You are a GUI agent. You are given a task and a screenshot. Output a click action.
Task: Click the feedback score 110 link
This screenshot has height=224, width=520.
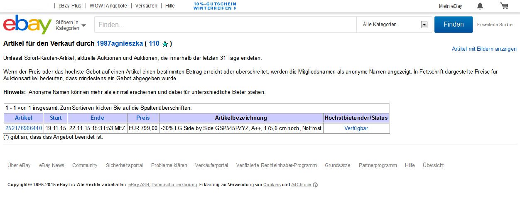[x=154, y=43]
